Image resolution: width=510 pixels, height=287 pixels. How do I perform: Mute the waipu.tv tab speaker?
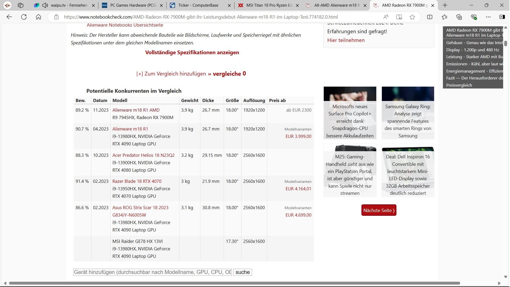coord(45,5)
